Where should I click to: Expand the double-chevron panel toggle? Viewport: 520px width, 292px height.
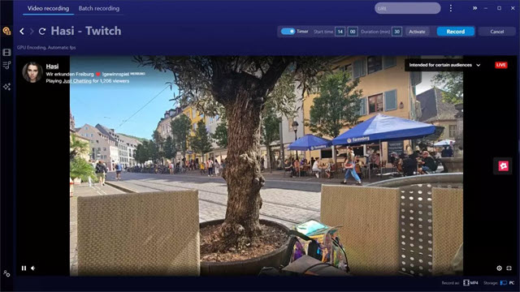pyautogui.click(x=474, y=8)
